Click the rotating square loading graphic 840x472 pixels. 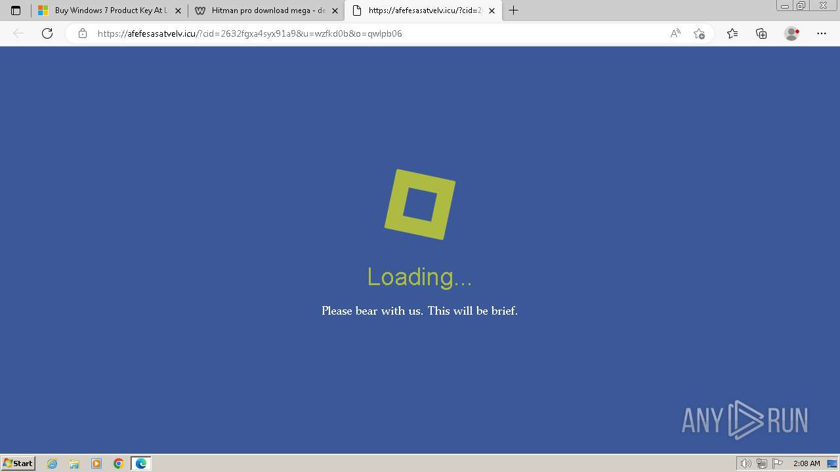(420, 205)
